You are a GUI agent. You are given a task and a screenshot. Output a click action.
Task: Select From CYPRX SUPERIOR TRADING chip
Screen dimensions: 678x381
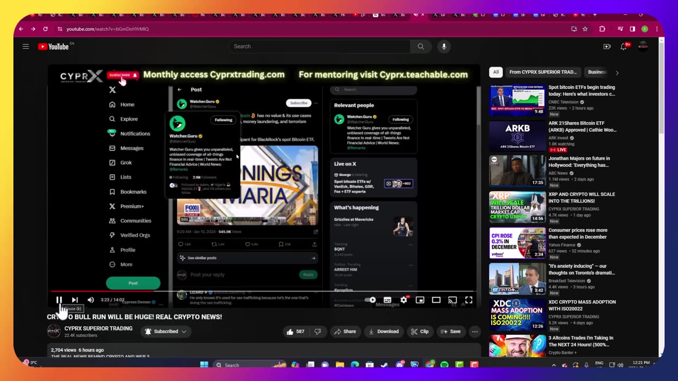[543, 72]
